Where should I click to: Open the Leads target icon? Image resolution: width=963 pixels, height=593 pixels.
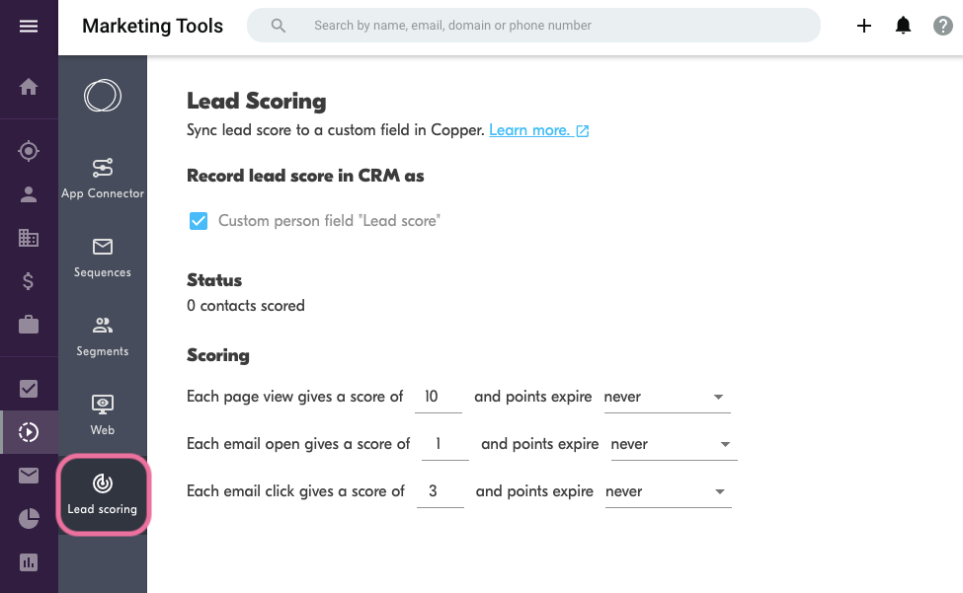[29, 151]
